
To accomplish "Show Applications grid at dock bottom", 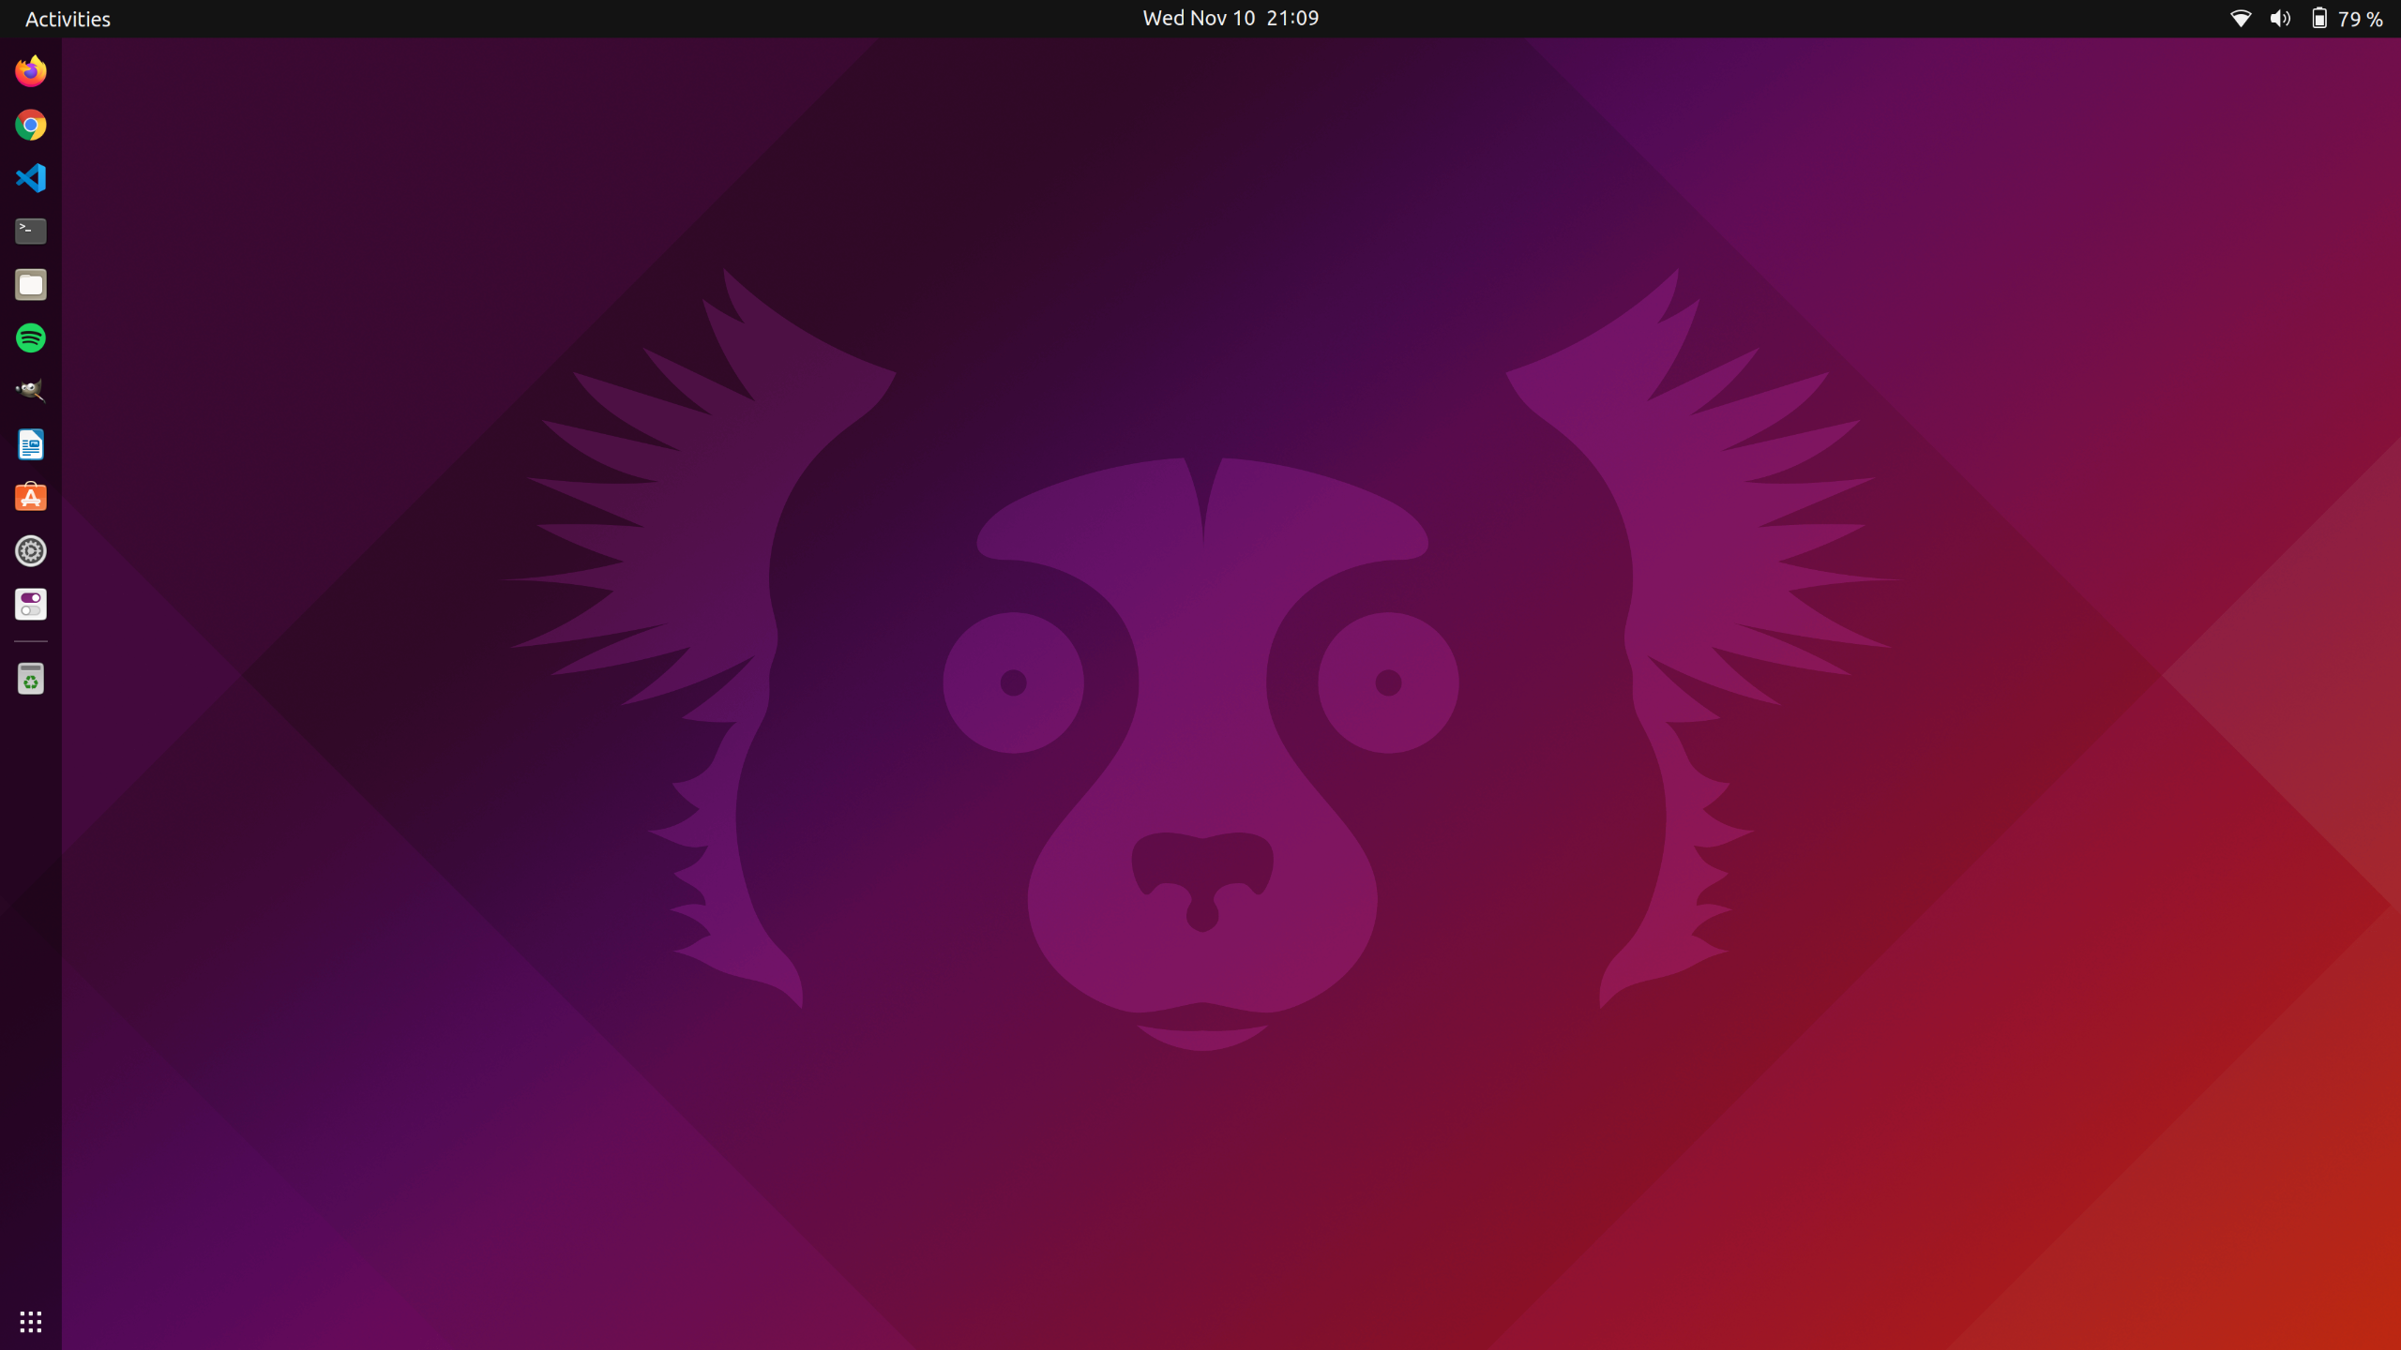I will point(31,1322).
